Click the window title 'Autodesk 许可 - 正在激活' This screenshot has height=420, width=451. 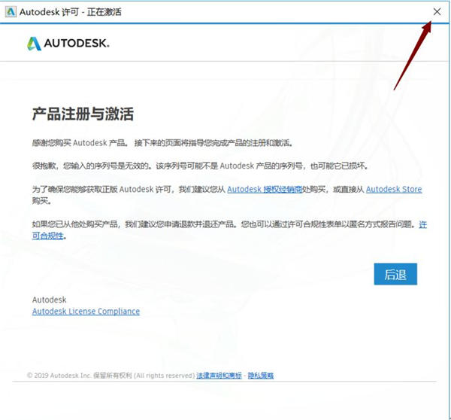tap(71, 12)
